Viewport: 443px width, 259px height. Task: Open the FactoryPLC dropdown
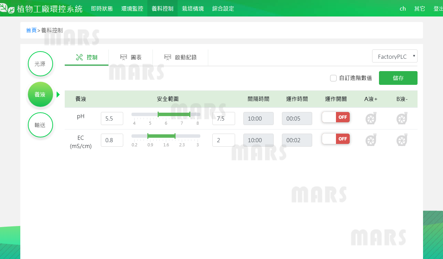[x=394, y=57]
